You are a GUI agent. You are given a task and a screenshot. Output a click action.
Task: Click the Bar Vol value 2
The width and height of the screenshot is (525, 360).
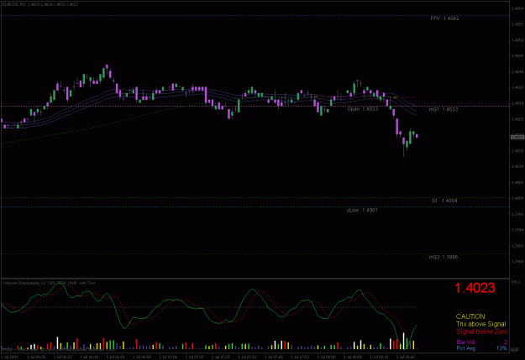tap(506, 342)
